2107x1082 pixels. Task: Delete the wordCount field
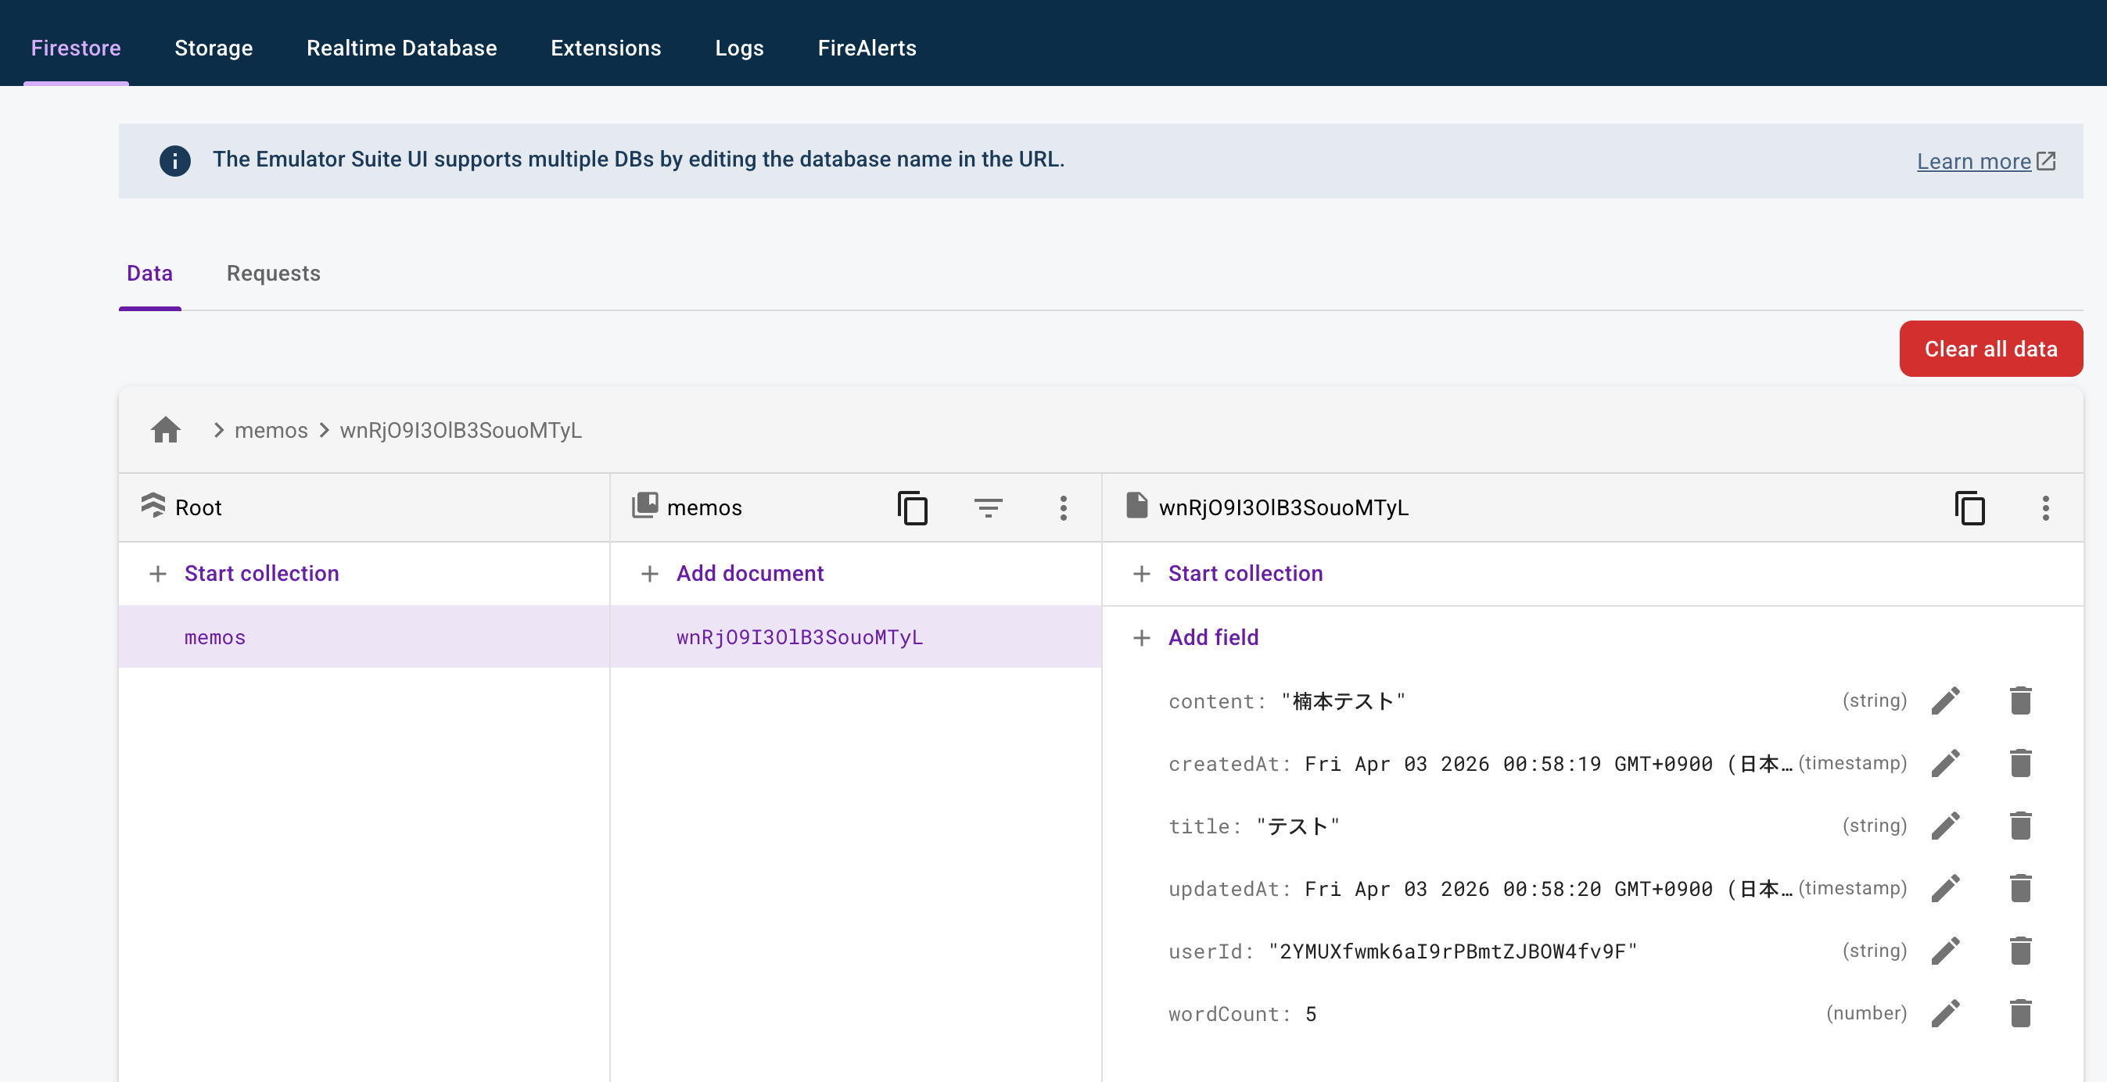coord(2020,1013)
